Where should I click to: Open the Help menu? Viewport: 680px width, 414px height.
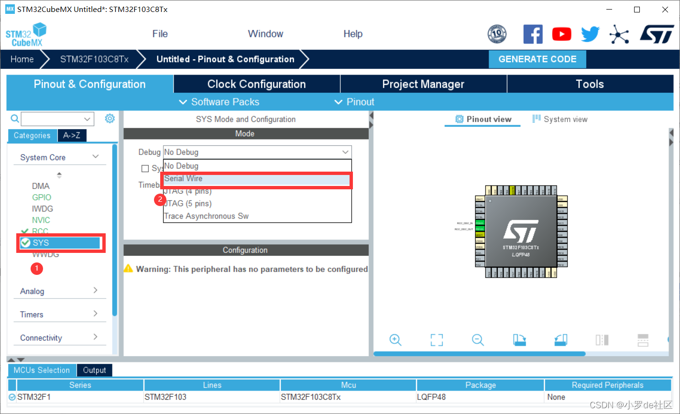point(353,34)
